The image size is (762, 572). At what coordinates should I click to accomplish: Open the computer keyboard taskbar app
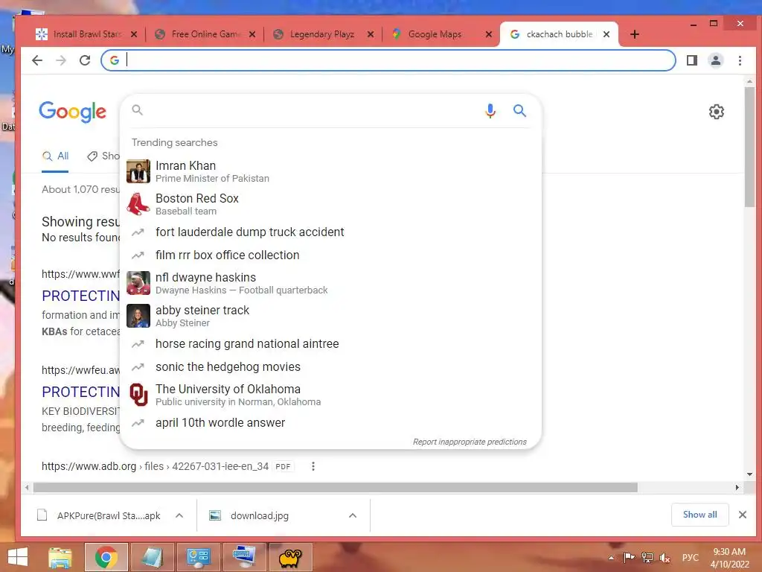[x=244, y=557]
